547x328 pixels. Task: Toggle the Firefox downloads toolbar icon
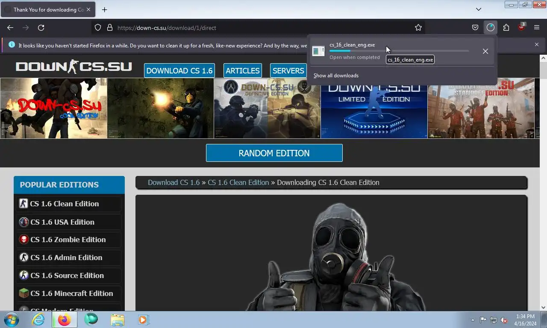[x=491, y=28]
